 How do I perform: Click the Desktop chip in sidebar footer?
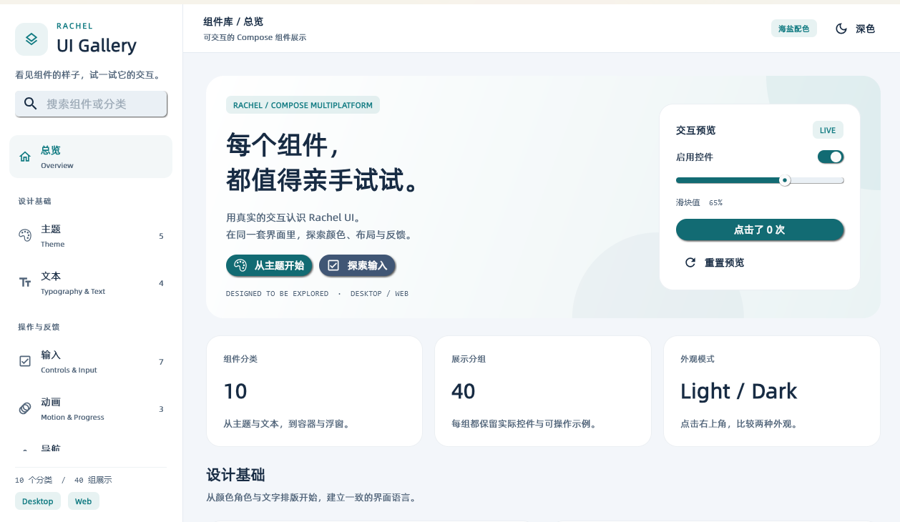coord(38,501)
